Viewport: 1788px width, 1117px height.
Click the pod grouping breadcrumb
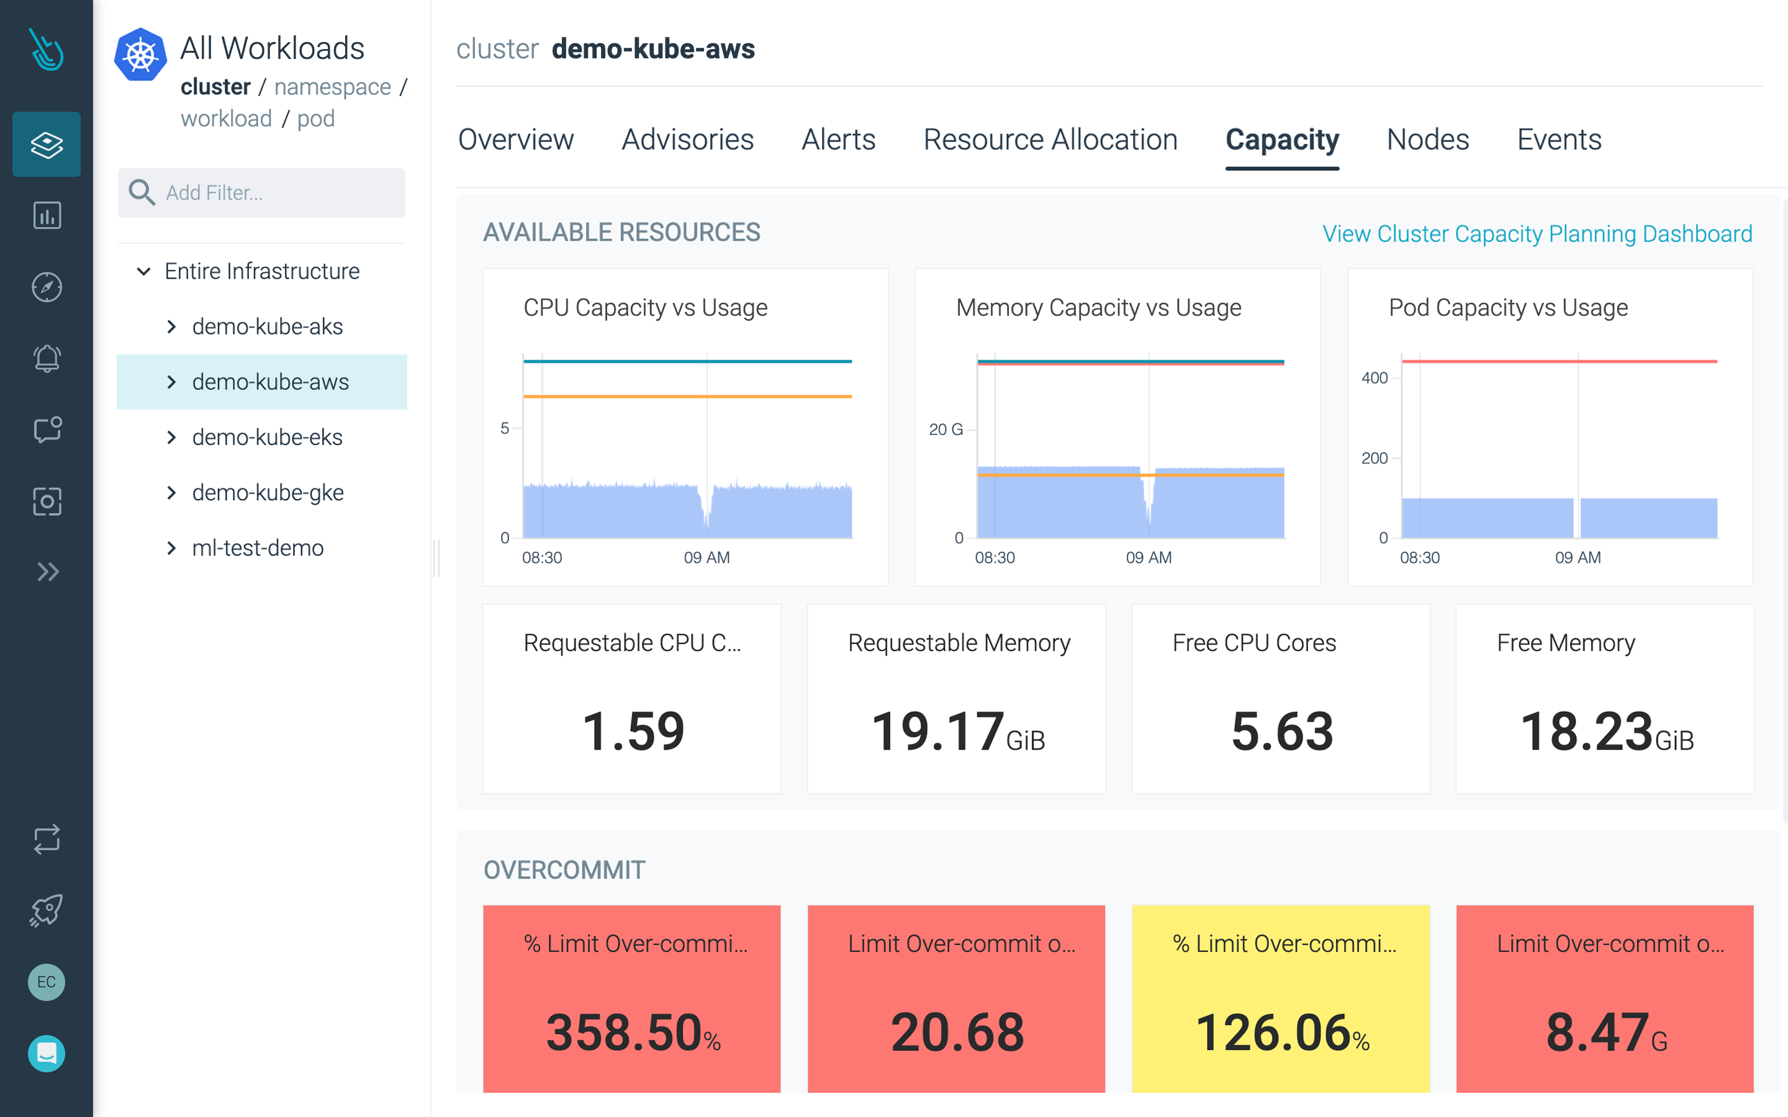pos(315,119)
